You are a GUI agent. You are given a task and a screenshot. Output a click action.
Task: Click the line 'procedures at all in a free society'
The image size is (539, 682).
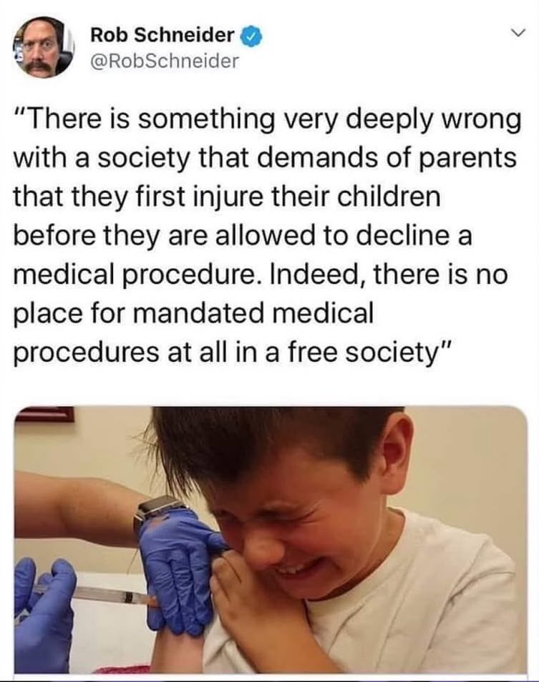[x=230, y=352]
